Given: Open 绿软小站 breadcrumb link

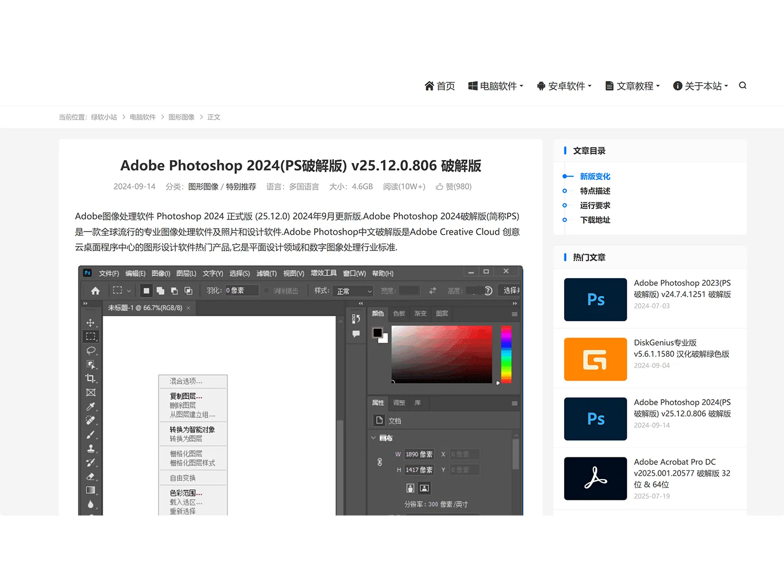Looking at the screenshot, I should tap(104, 117).
